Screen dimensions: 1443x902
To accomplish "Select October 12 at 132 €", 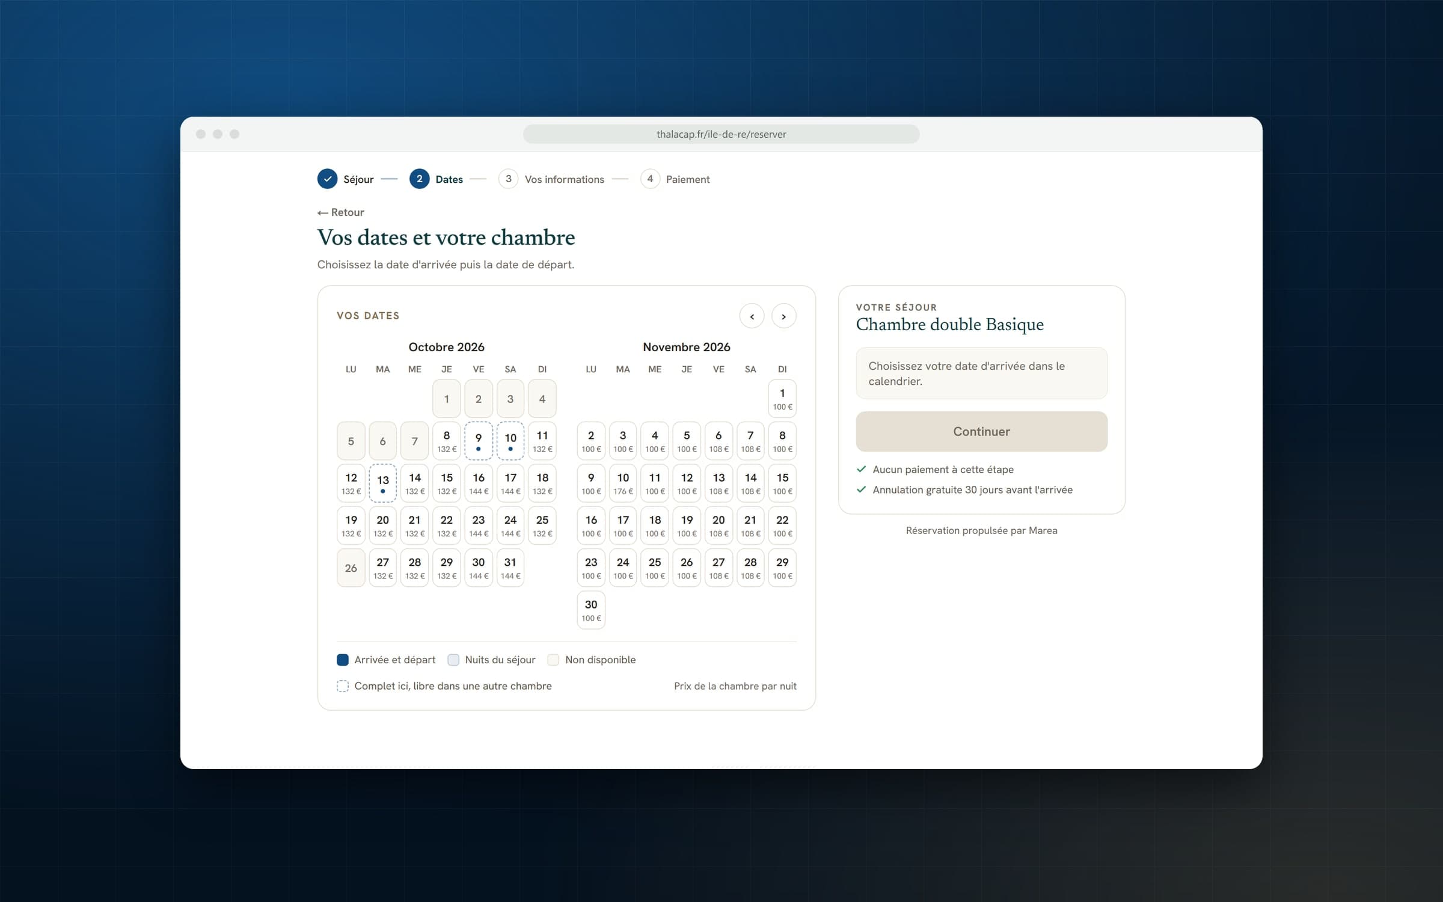I will (351, 483).
